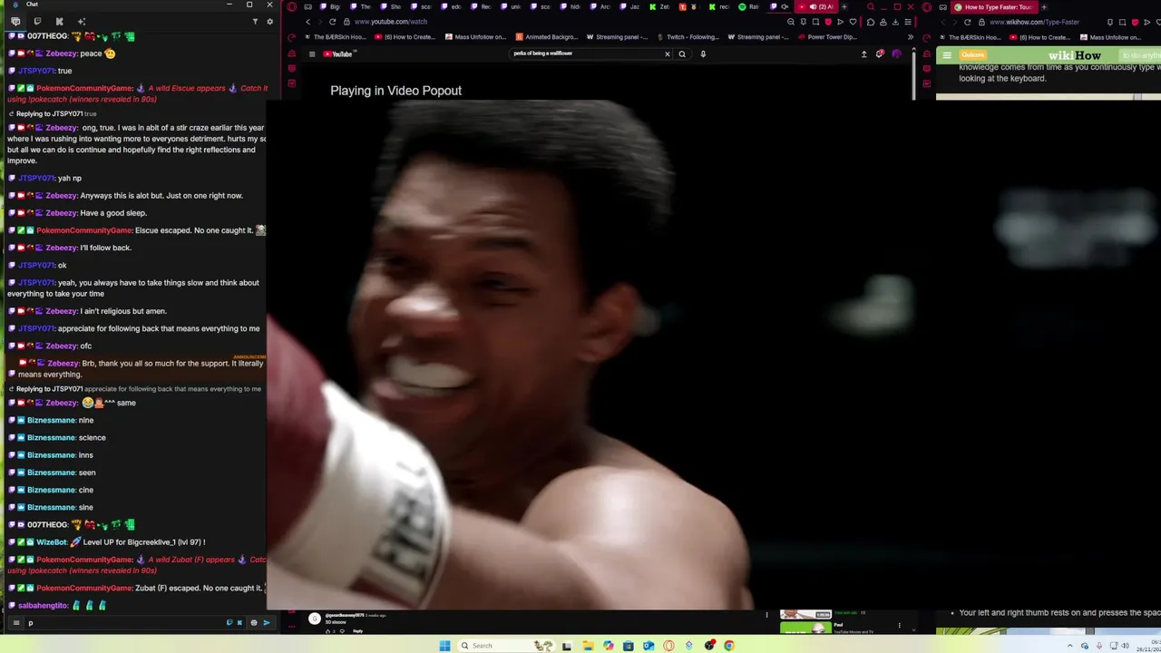The width and height of the screenshot is (1161, 653).
Task: Select 'How to Type Faster' wikiHow tab
Action: click(993, 6)
